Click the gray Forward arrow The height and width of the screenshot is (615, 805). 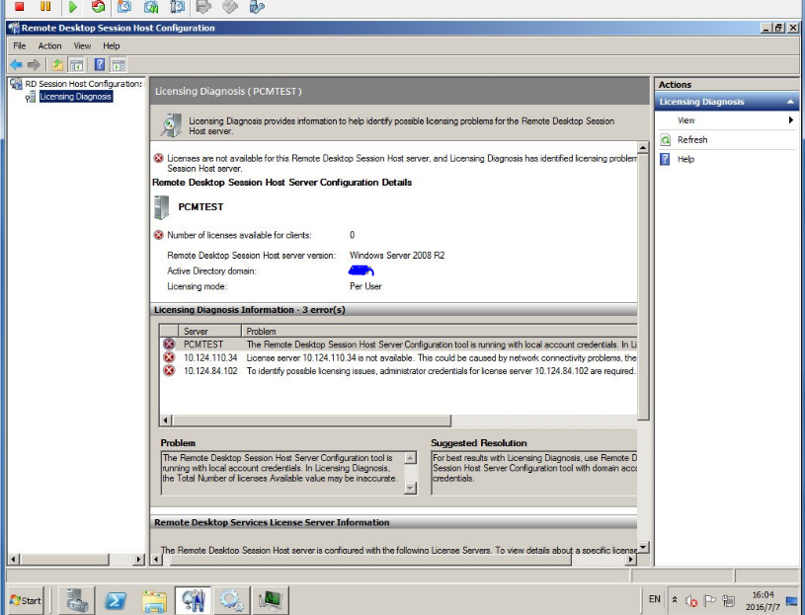click(34, 64)
